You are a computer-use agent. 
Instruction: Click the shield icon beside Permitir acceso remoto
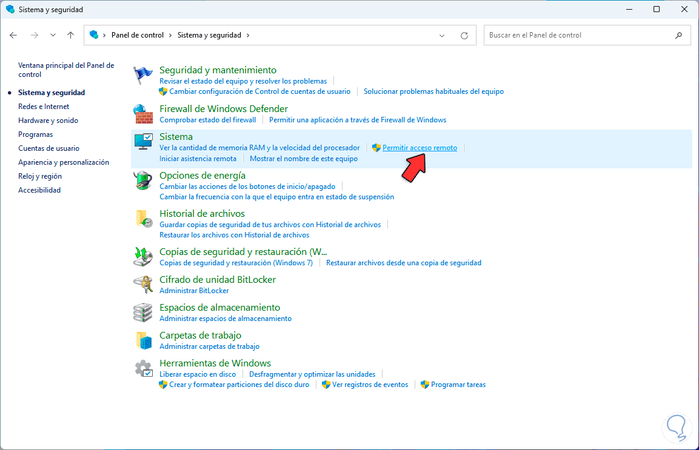coord(376,148)
